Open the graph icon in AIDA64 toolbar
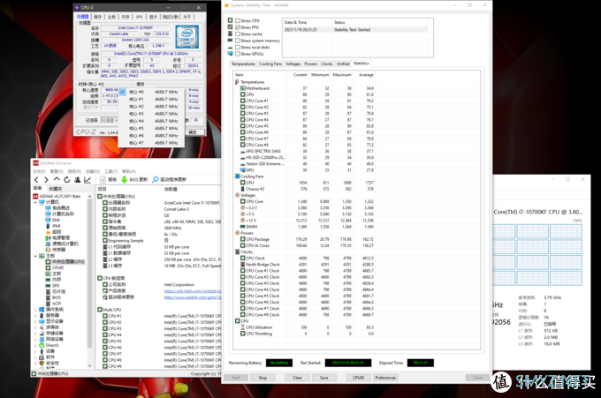The height and width of the screenshot is (398, 601). pyautogui.click(x=87, y=179)
